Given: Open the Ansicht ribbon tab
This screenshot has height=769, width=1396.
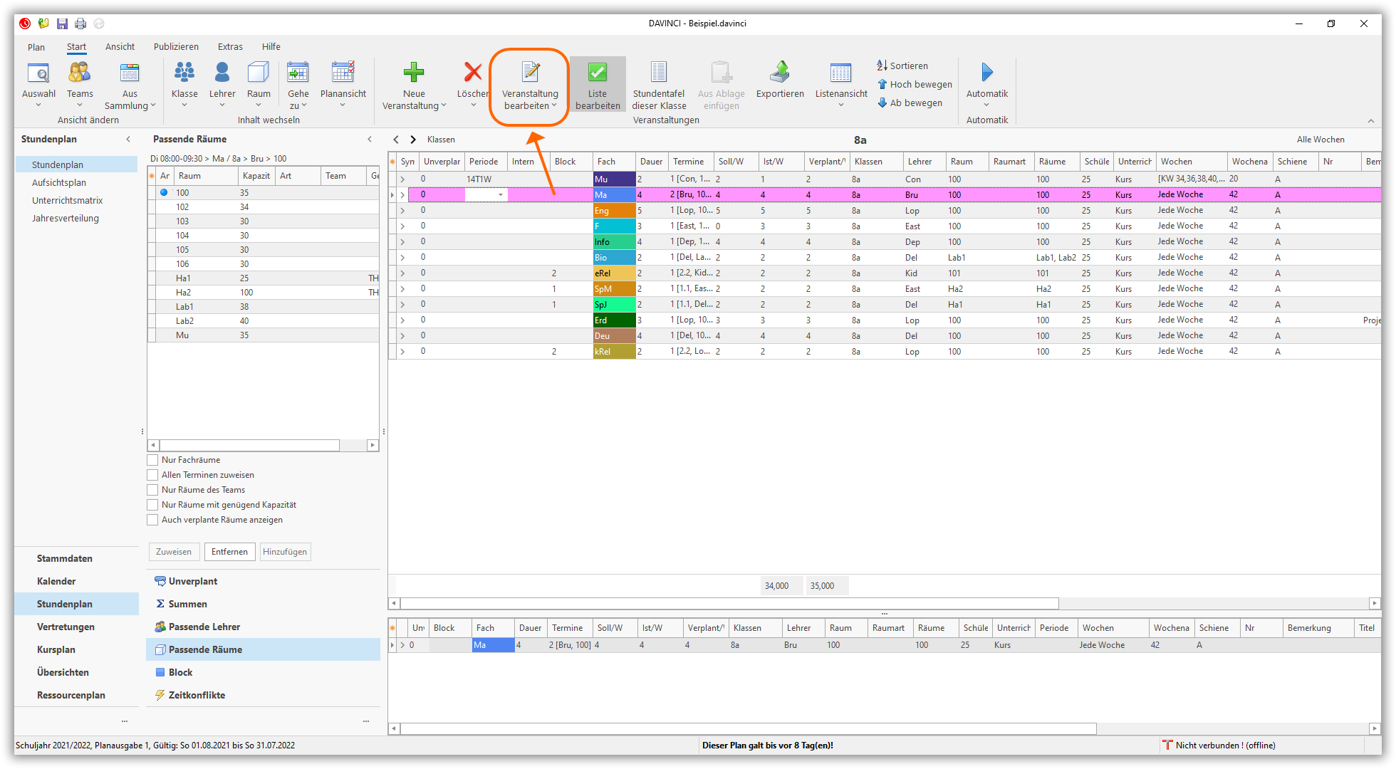Looking at the screenshot, I should tap(120, 47).
